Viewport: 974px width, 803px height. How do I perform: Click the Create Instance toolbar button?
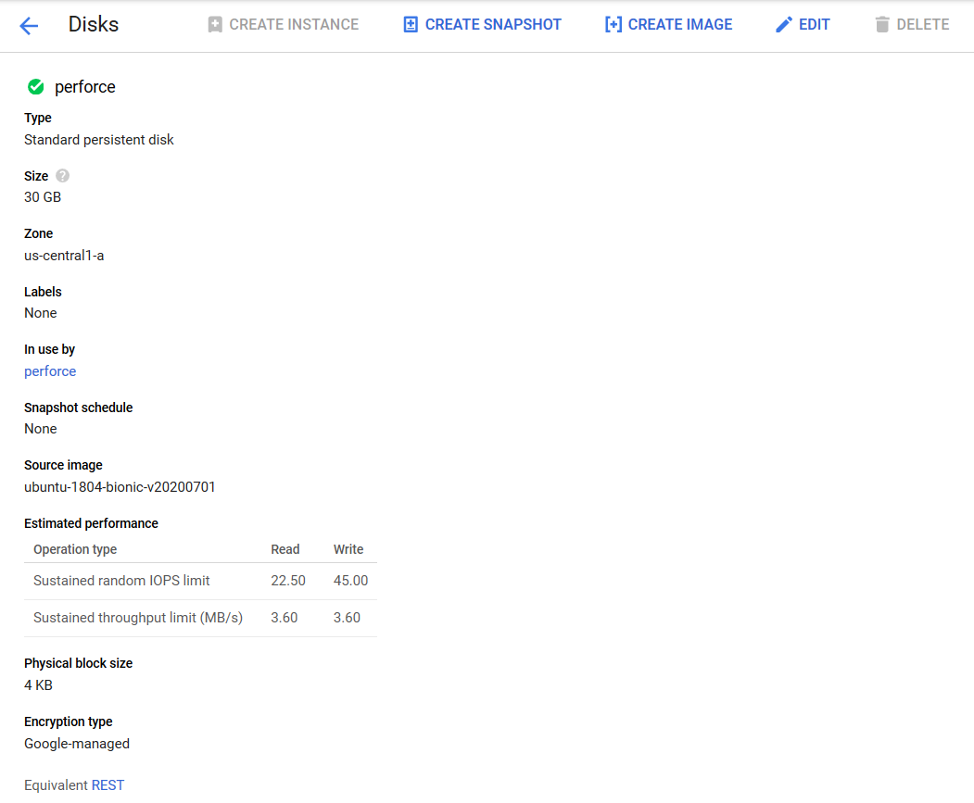pyautogui.click(x=284, y=25)
